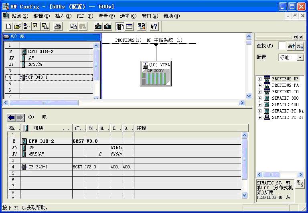The height and width of the screenshot is (213, 308).
Task: Download configuration to module icon
Action: tap(98, 27)
